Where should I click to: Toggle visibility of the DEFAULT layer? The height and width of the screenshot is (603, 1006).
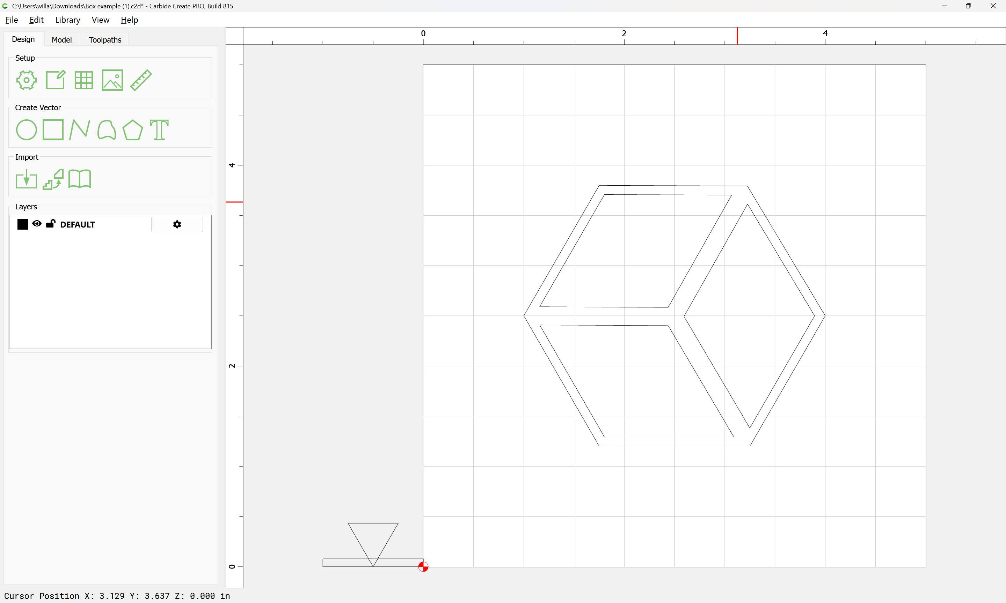pyautogui.click(x=37, y=223)
